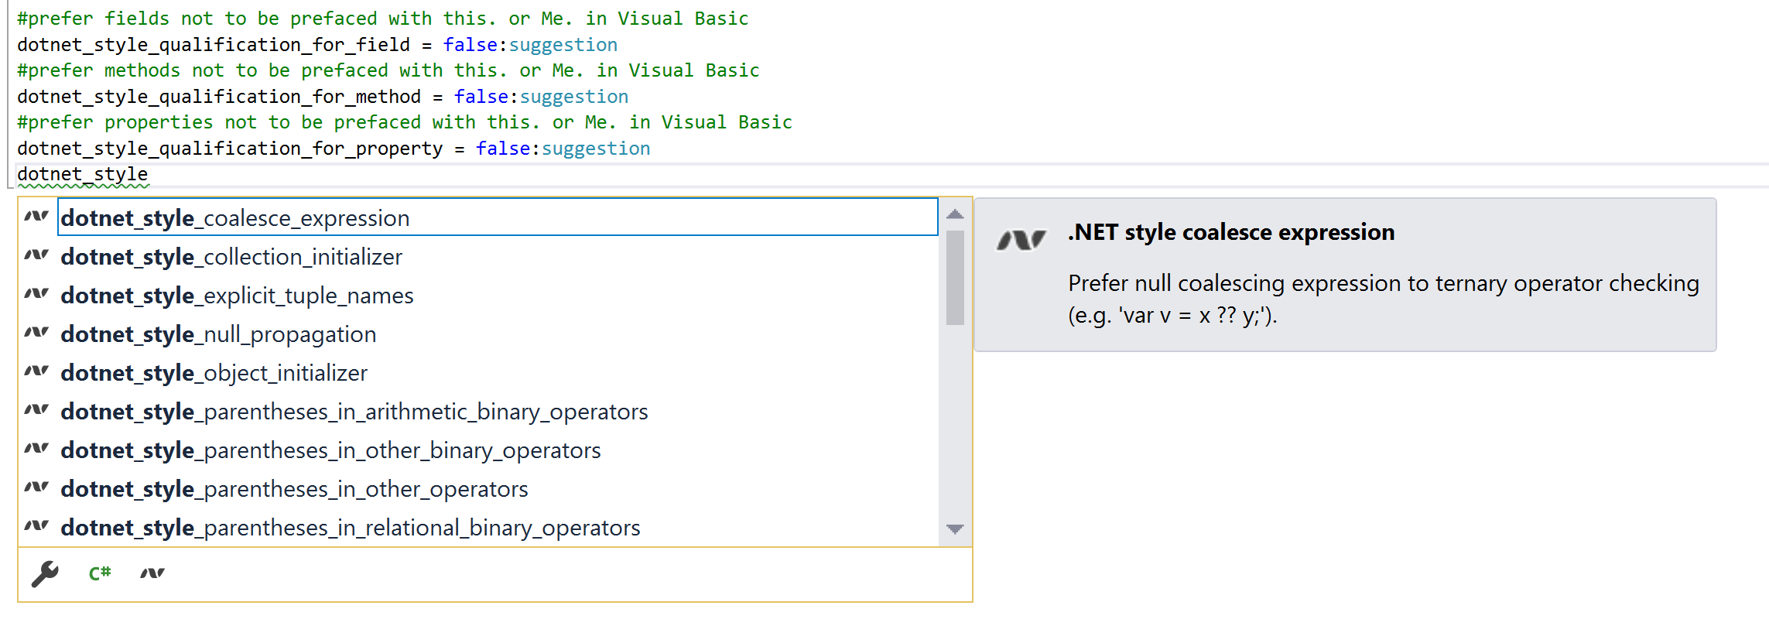Select dotnet_style_parentheses_in_relational_binary_operators item
The height and width of the screenshot is (626, 1769).
point(498,528)
